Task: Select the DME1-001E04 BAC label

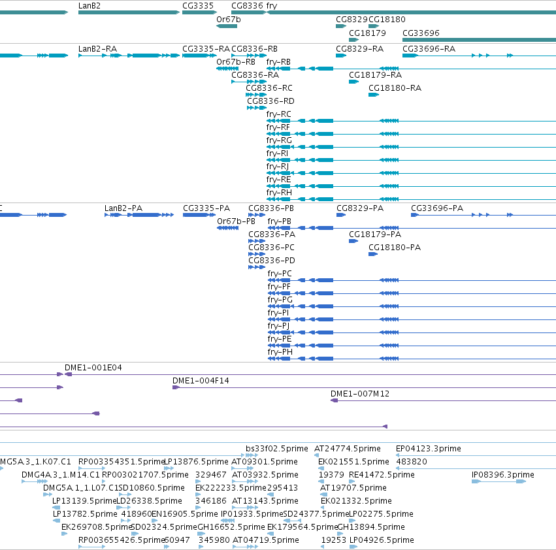Action: (93, 368)
